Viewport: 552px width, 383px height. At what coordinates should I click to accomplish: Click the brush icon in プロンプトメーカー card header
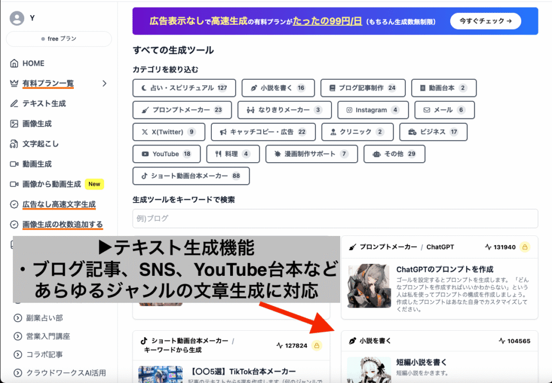[x=352, y=247]
